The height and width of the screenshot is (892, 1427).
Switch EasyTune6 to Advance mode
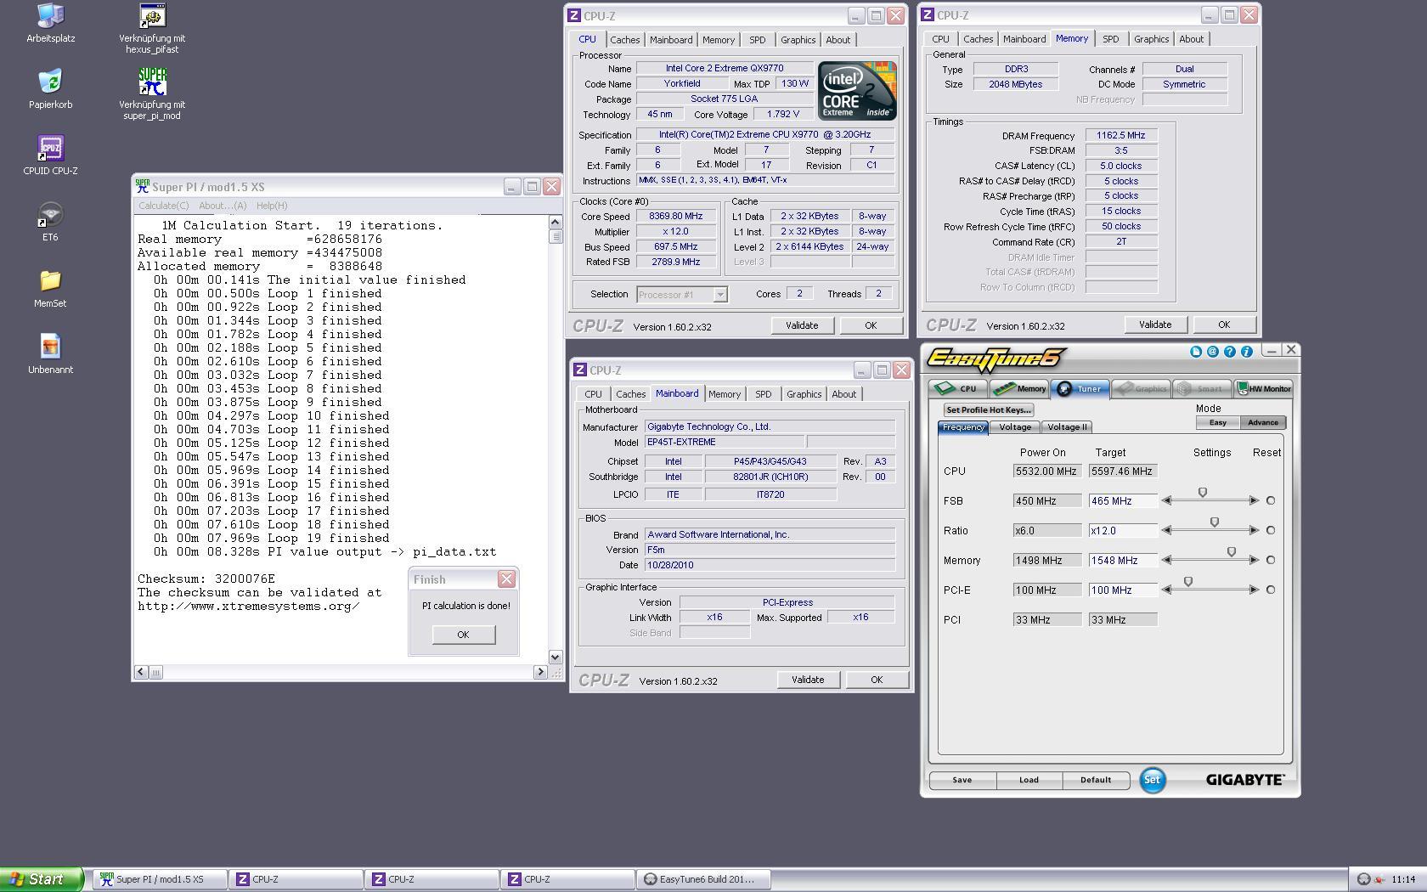tap(1263, 422)
